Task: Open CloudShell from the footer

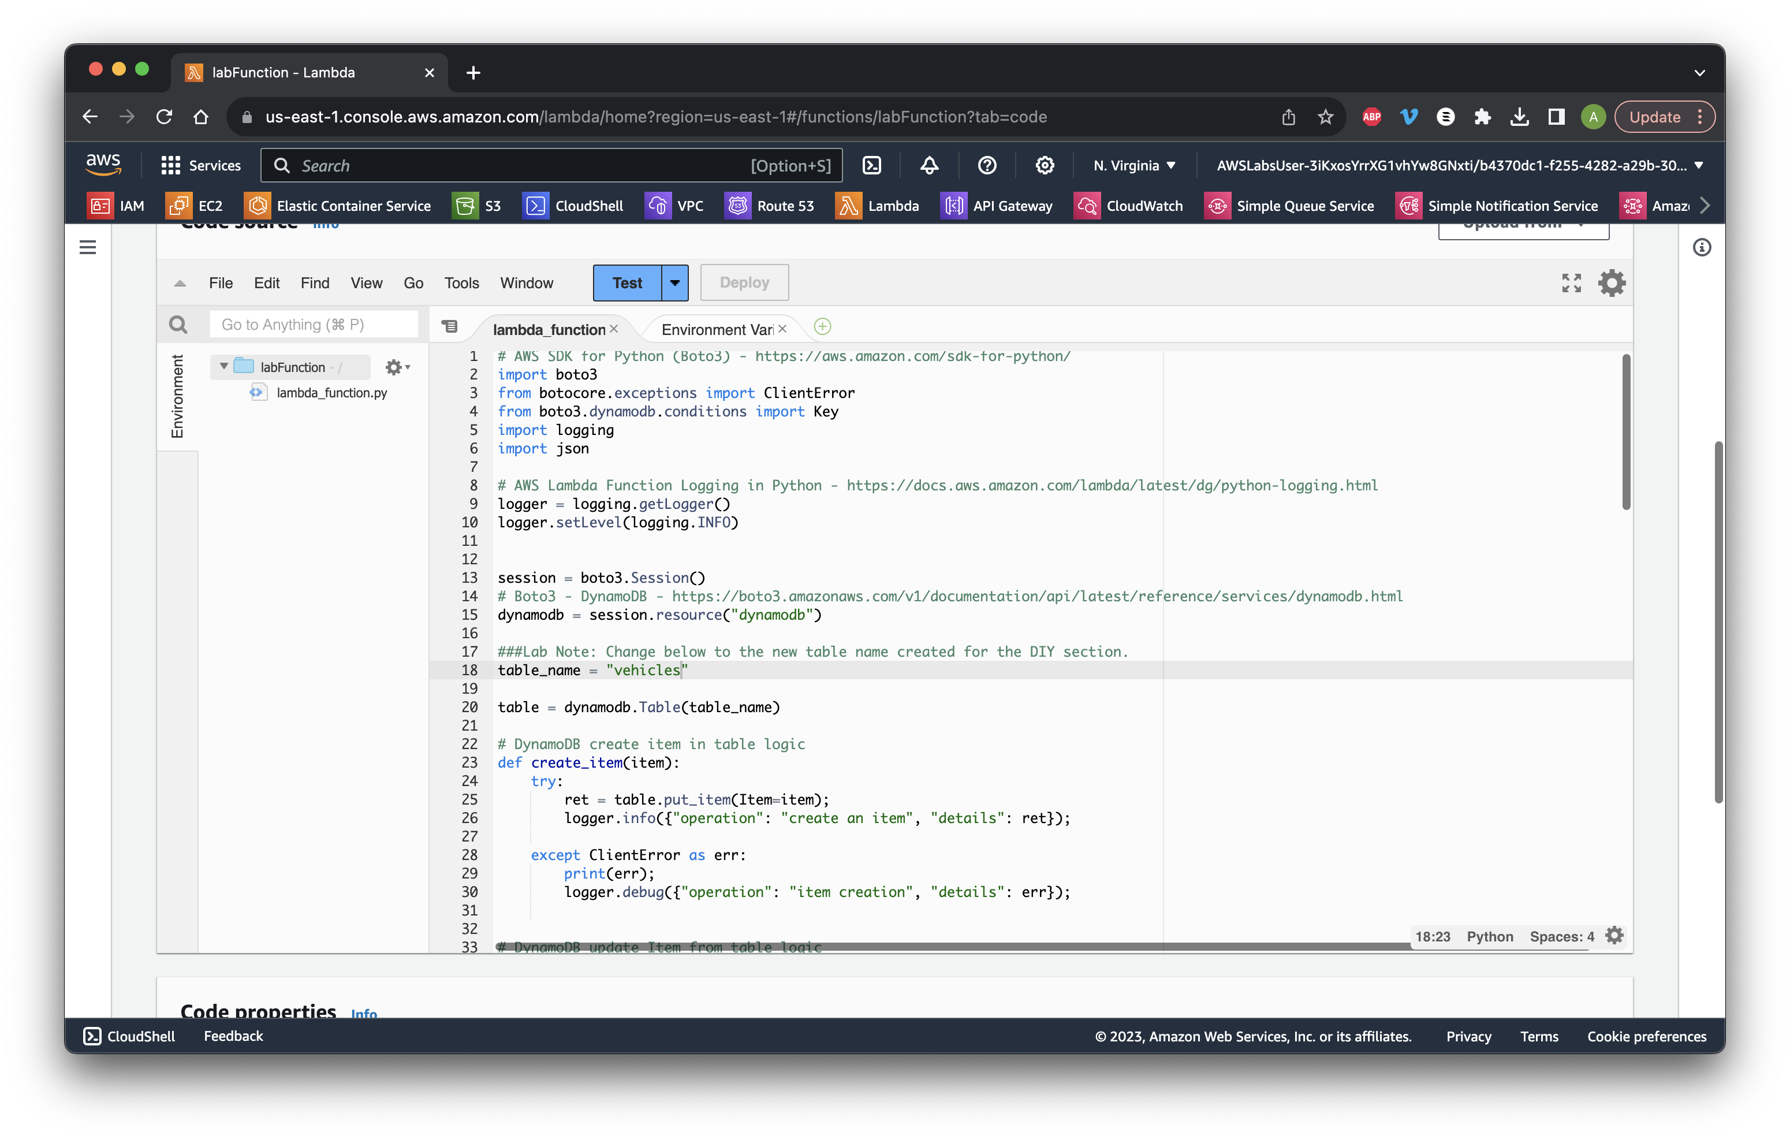Action: click(x=129, y=1036)
